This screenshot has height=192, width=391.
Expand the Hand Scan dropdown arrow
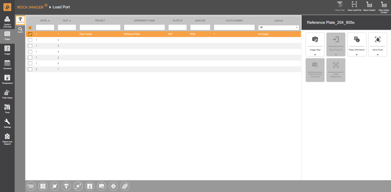[x=377, y=55]
